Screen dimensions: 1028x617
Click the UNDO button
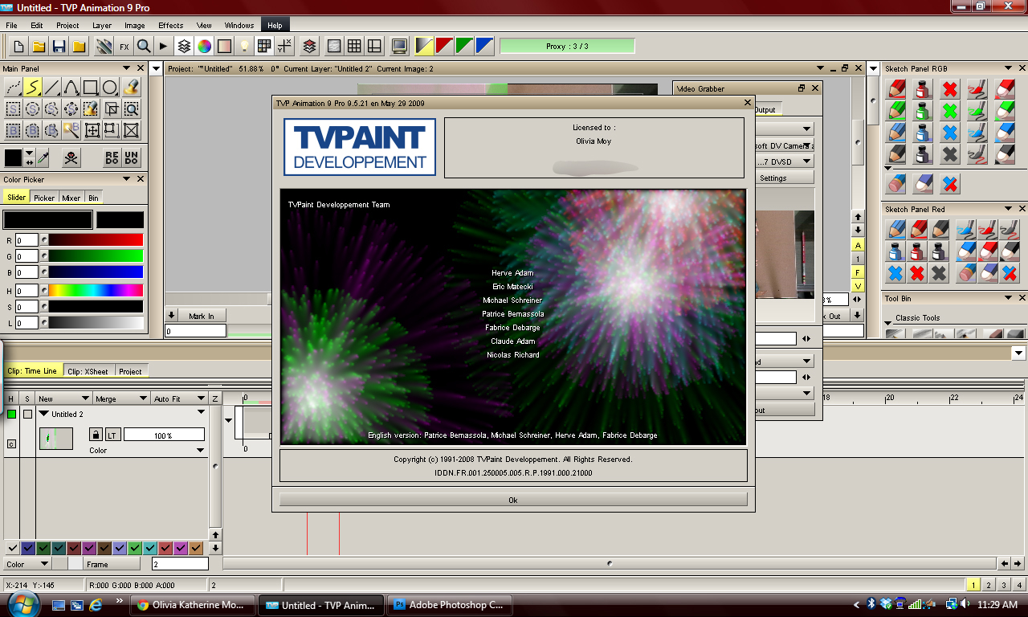(x=132, y=157)
